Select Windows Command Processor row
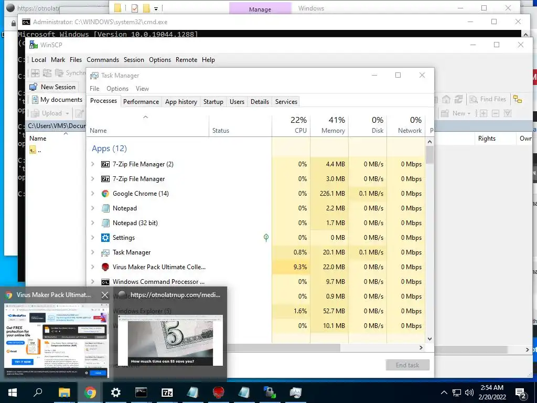The width and height of the screenshot is (537, 403). coord(256,282)
